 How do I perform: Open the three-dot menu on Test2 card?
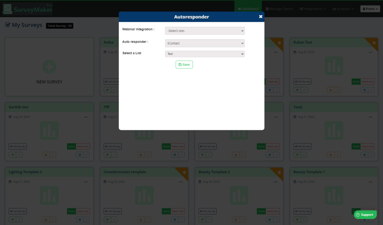(x=371, y=117)
